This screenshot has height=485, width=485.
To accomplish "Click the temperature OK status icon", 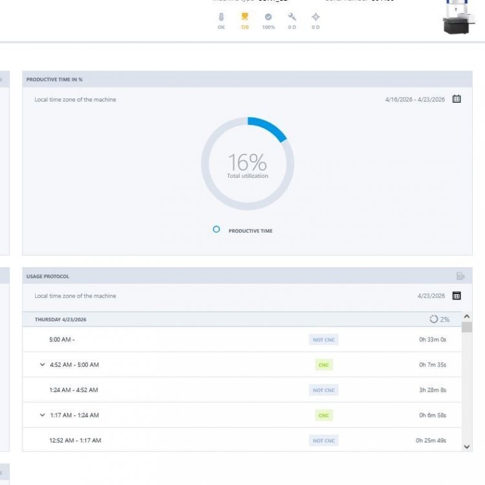I will 221,17.
